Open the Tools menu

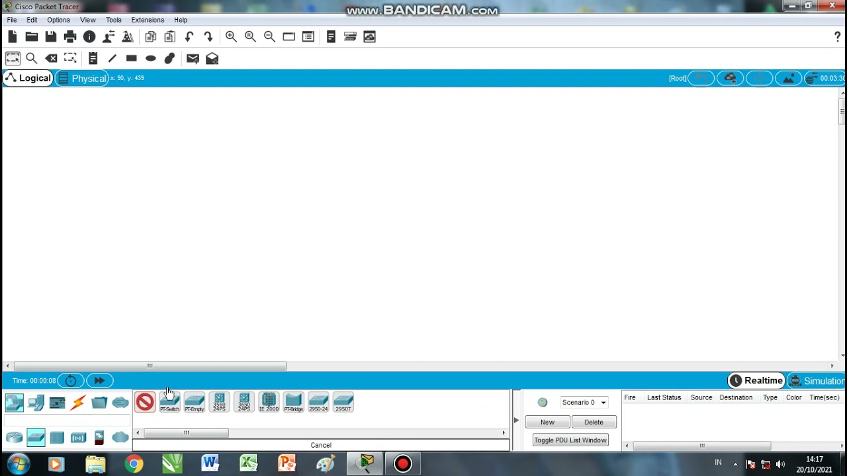pos(114,20)
